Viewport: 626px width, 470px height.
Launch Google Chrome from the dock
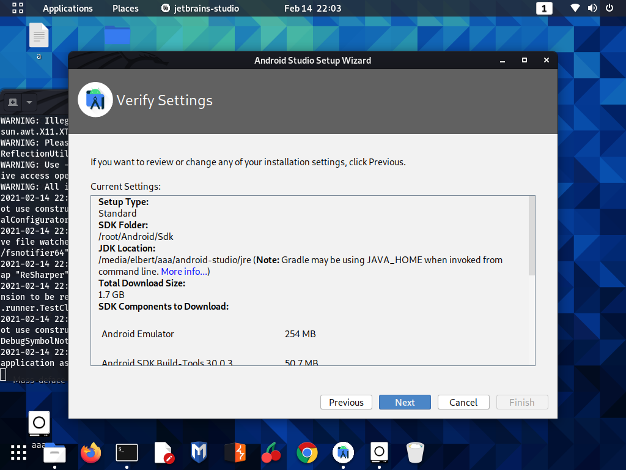pos(307,453)
